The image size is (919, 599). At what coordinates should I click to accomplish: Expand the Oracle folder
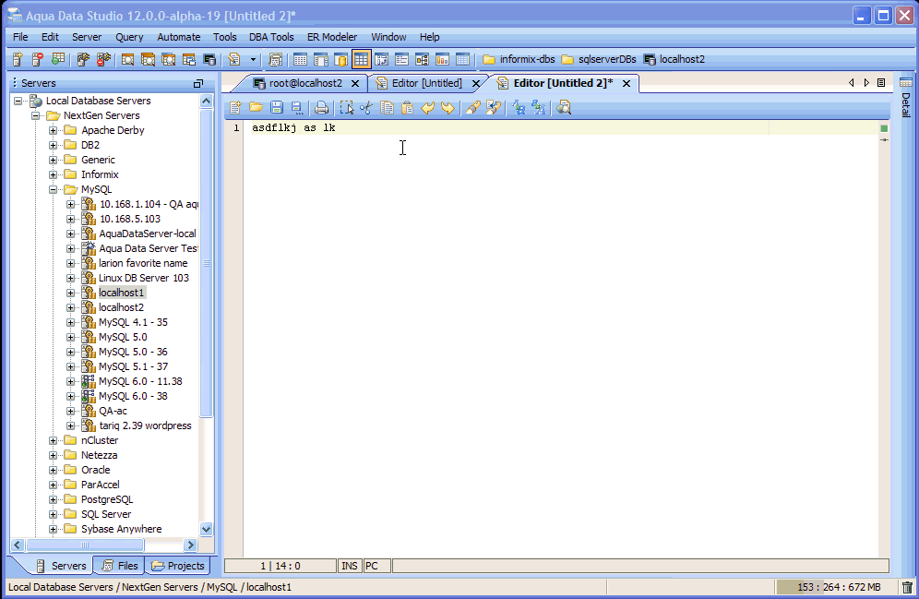click(54, 470)
